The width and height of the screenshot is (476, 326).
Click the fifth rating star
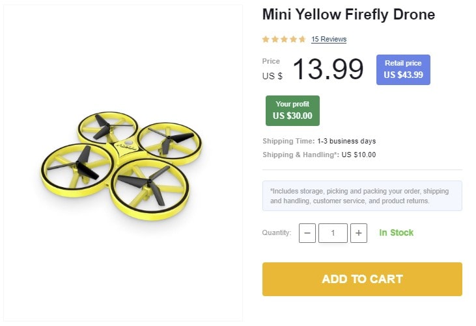pyautogui.click(x=302, y=39)
